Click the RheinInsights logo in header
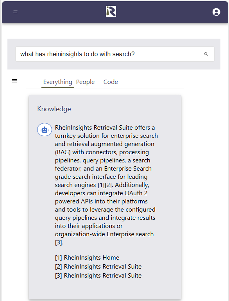The height and width of the screenshot is (301, 229). pyautogui.click(x=111, y=11)
